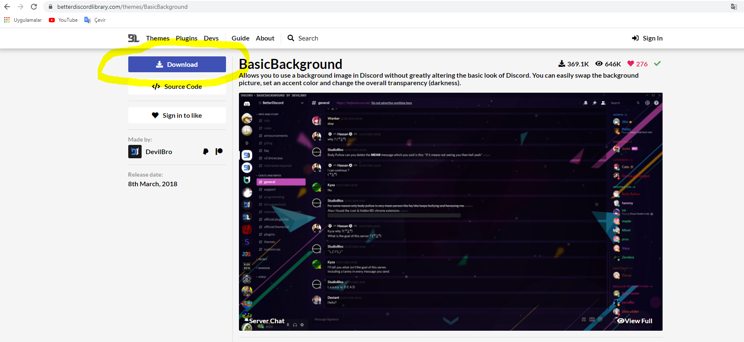Click Sign In in the top right
The width and height of the screenshot is (744, 342).
point(647,38)
